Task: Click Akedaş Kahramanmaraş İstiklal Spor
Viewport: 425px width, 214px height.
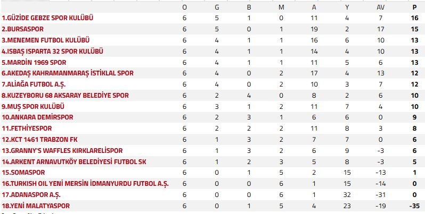Action: tap(67, 73)
